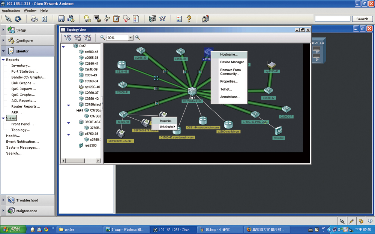Click the software upgrade disk icon
The image size is (375, 234).
coord(71,19)
